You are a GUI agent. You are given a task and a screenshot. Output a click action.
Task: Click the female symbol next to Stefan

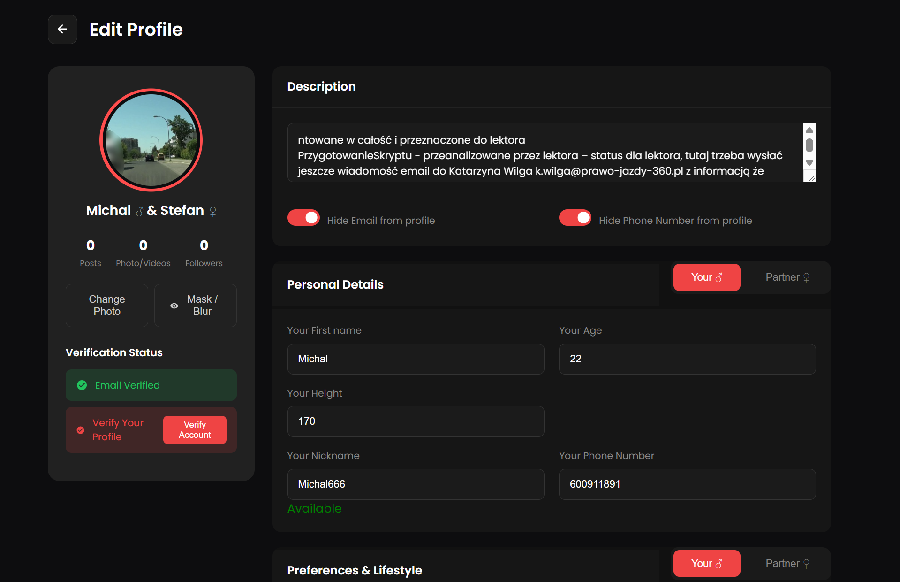(x=213, y=212)
